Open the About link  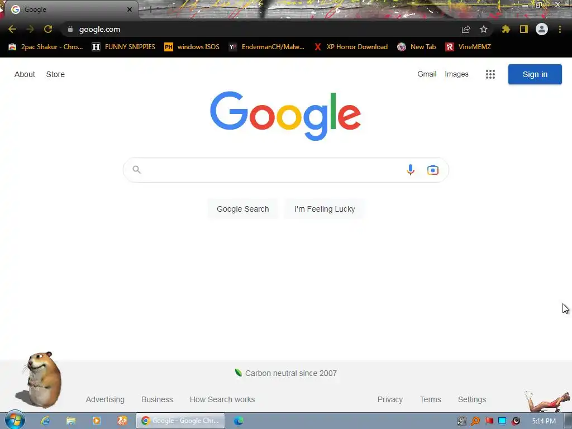tap(25, 74)
